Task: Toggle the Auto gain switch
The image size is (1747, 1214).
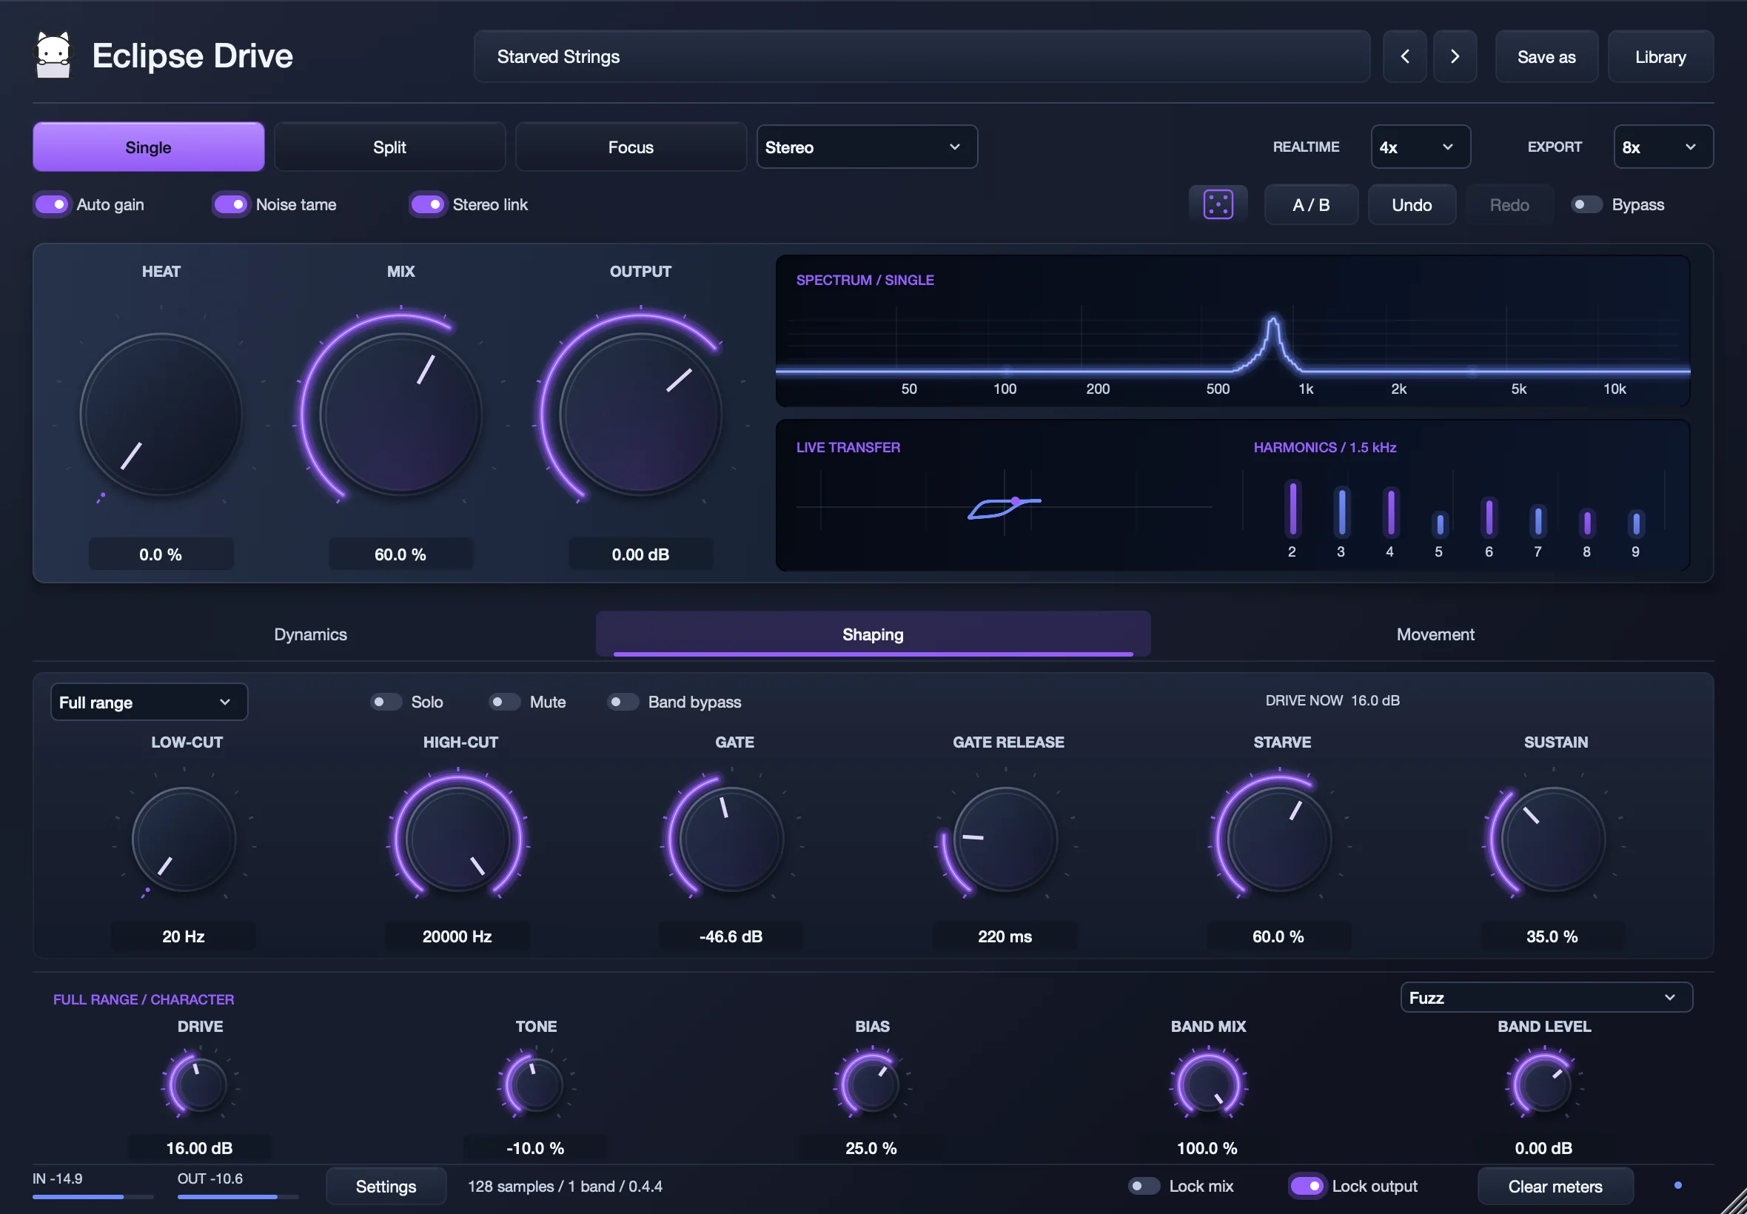Action: 52,204
